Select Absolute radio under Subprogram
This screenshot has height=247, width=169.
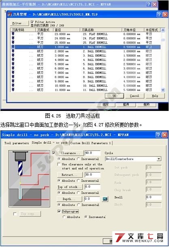point(64,217)
